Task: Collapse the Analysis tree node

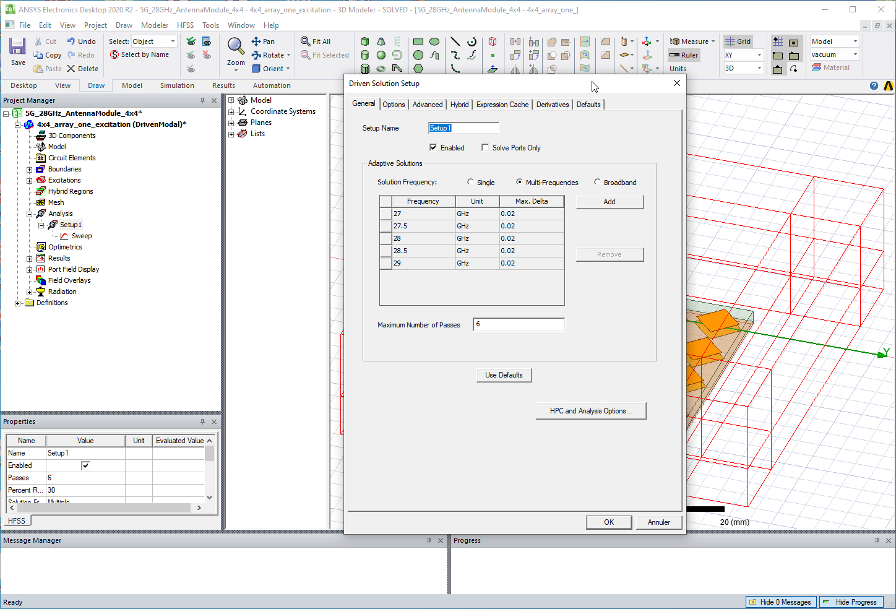Action: pyautogui.click(x=29, y=214)
